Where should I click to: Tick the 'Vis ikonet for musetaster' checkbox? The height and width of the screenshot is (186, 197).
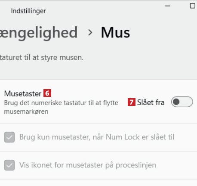tap(9, 165)
